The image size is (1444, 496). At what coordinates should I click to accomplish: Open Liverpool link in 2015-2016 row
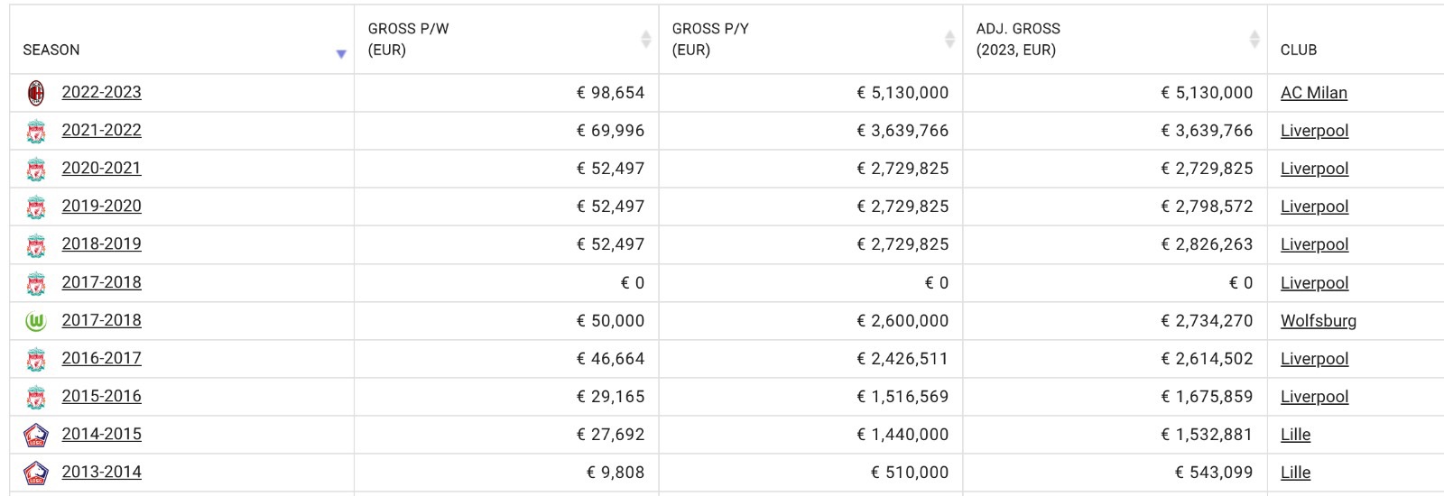1314,396
